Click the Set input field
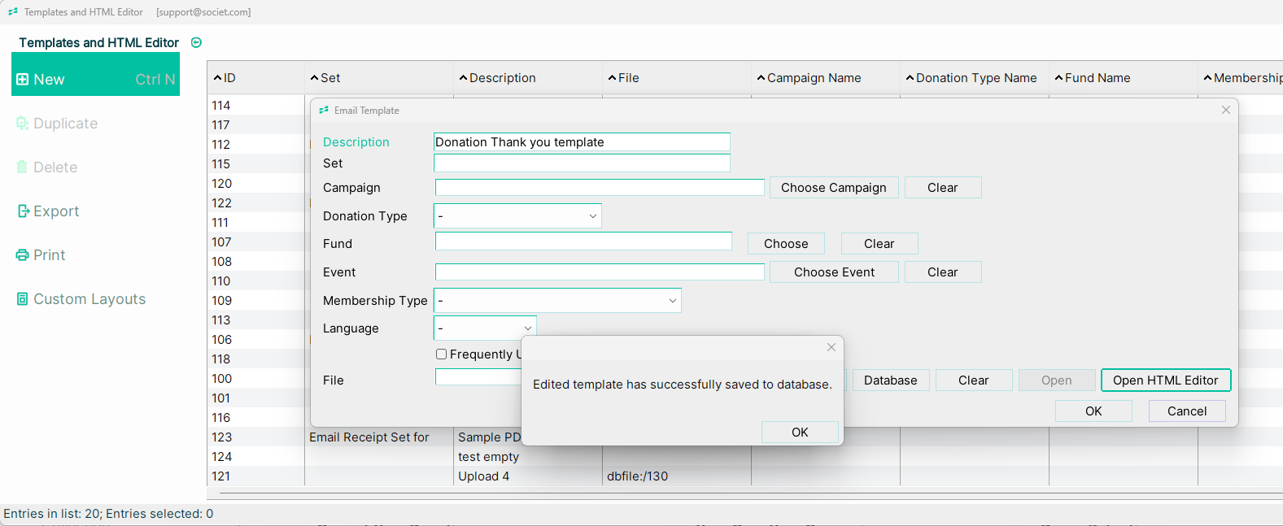1283x526 pixels. [582, 163]
